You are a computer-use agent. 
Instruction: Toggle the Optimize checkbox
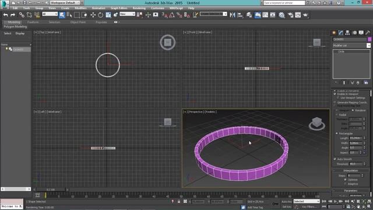pos(345,180)
